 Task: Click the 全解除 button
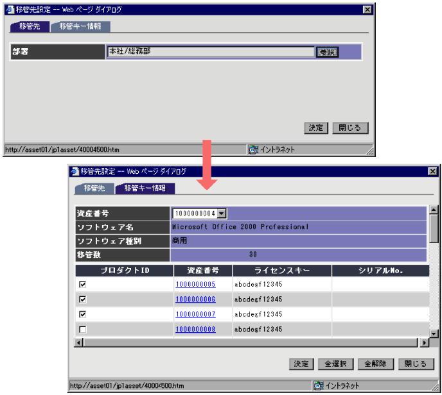[375, 364]
